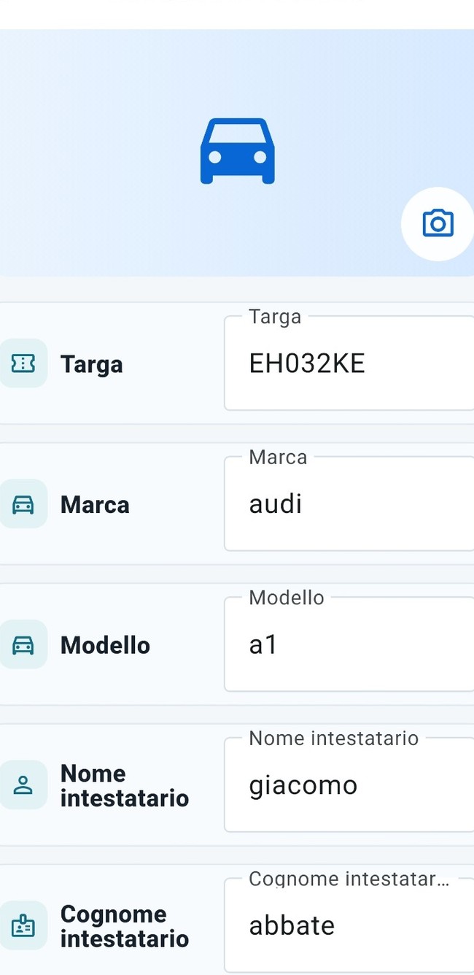Click the bold Nome intestatario row label
This screenshot has height=975, width=474.
coord(125,786)
